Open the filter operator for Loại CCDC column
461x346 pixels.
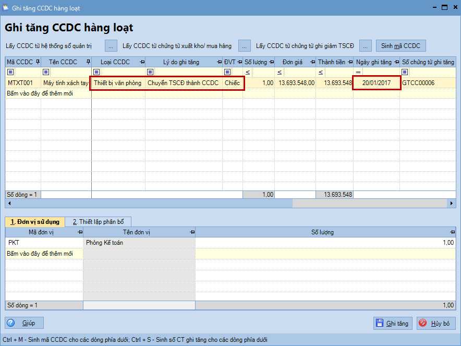96,72
